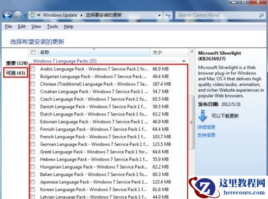
Task: Click the 123.5 MB size value
Action: point(162,144)
